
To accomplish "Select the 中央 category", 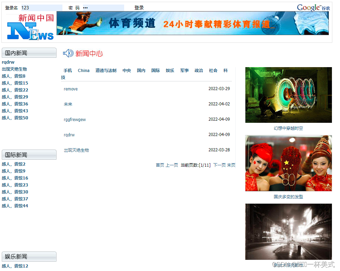I will click(127, 71).
